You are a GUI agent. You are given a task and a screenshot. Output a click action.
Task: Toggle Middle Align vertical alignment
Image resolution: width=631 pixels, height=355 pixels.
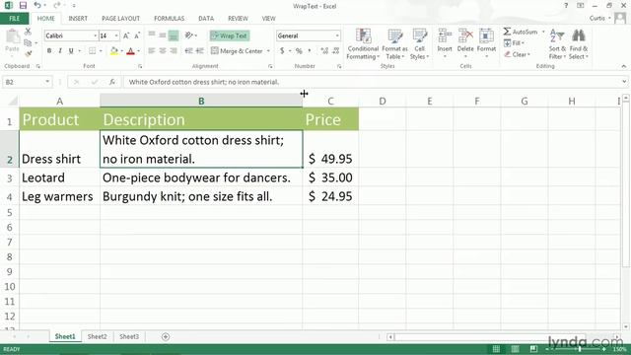(163, 35)
